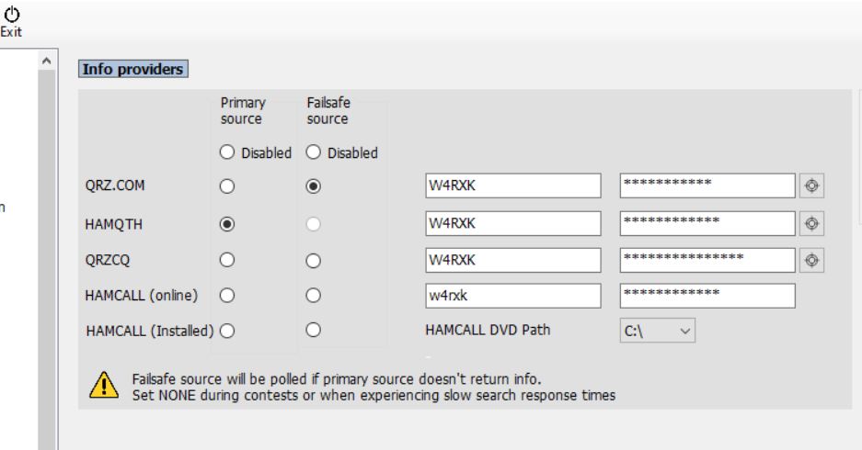Click the HAMCALL (Installed) label
Image resolution: width=862 pixels, height=450 pixels.
[150, 331]
